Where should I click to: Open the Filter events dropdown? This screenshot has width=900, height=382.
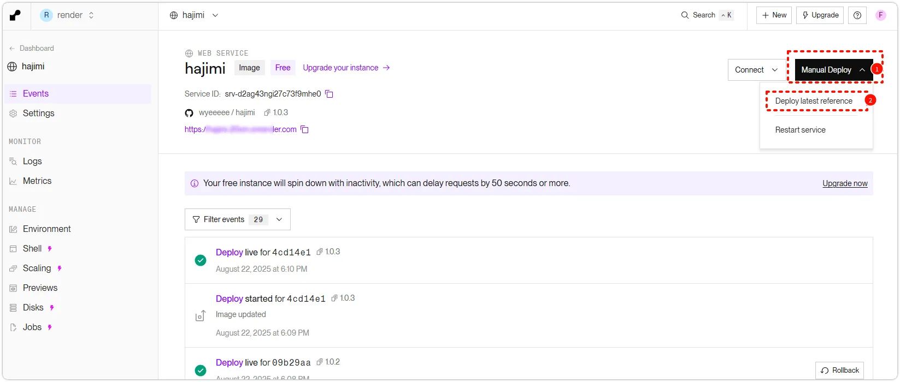point(237,219)
